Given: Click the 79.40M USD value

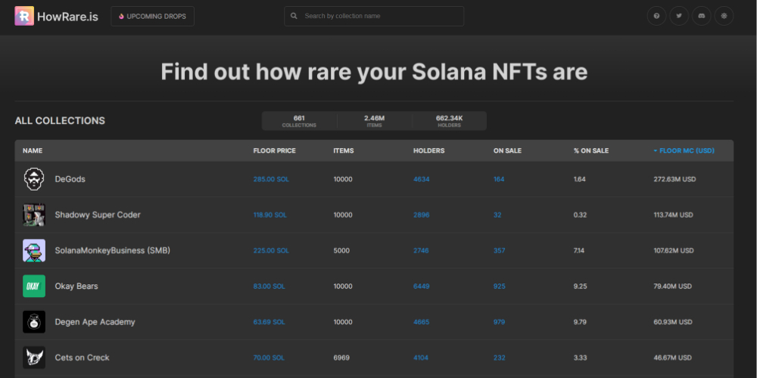Looking at the screenshot, I should point(672,287).
